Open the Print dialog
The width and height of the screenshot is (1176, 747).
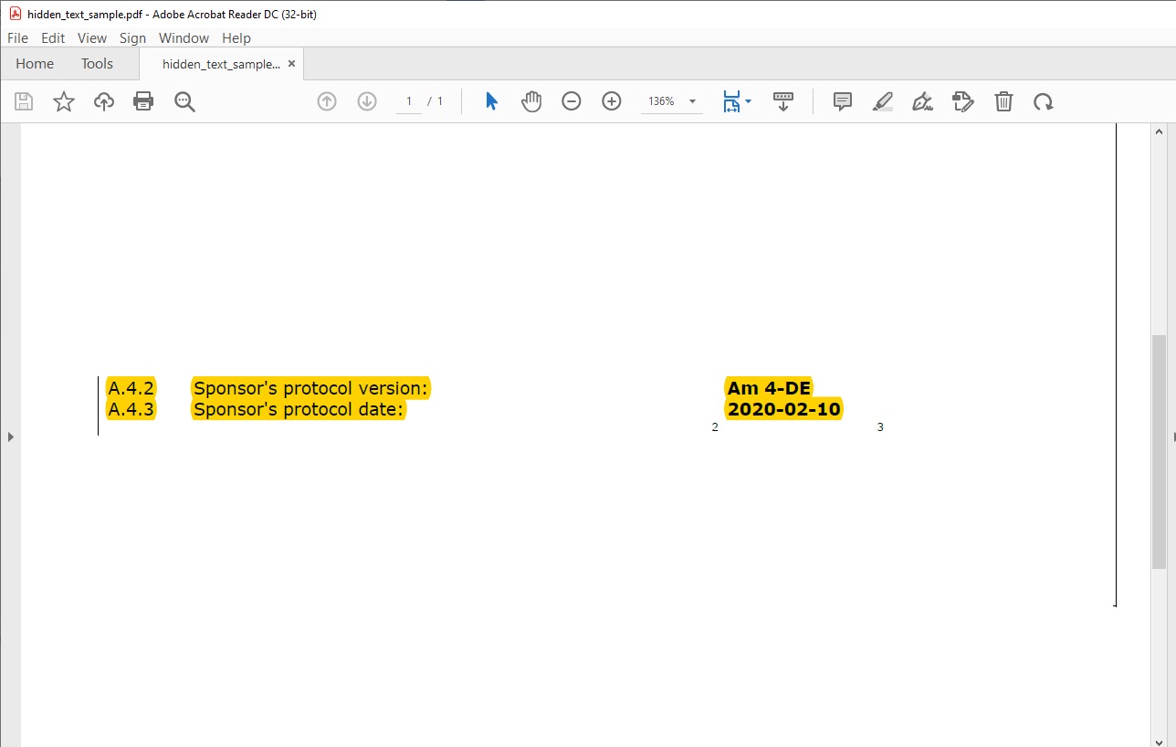coord(143,100)
